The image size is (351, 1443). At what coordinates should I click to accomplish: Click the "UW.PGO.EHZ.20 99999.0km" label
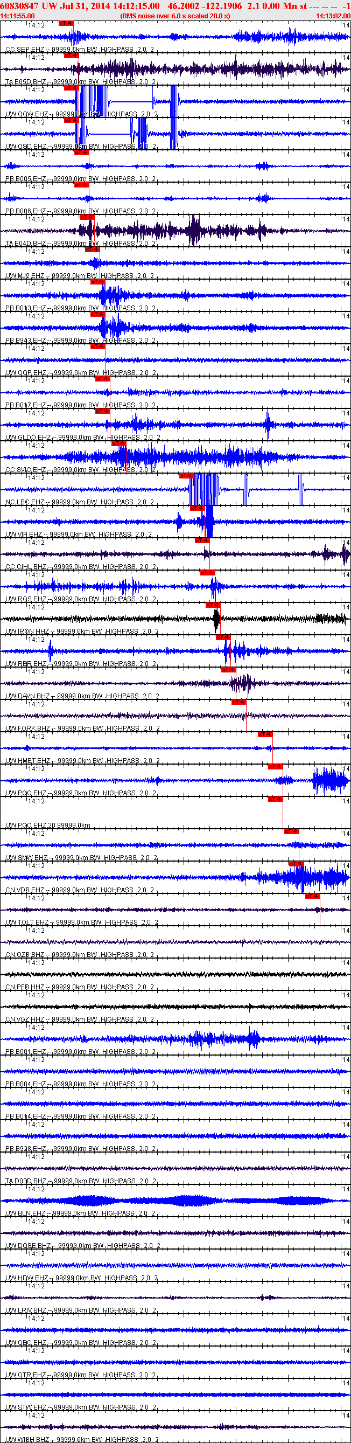[x=47, y=825]
